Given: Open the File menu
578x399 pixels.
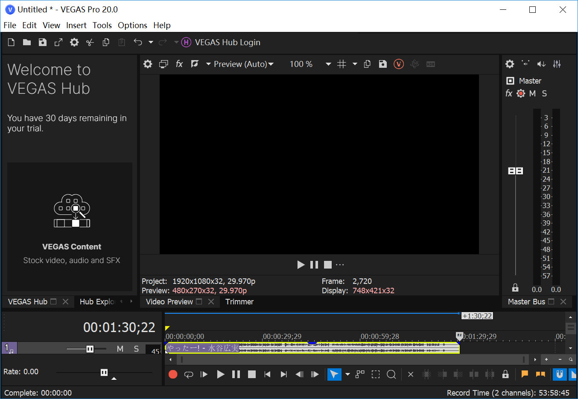Looking at the screenshot, I should coord(10,25).
